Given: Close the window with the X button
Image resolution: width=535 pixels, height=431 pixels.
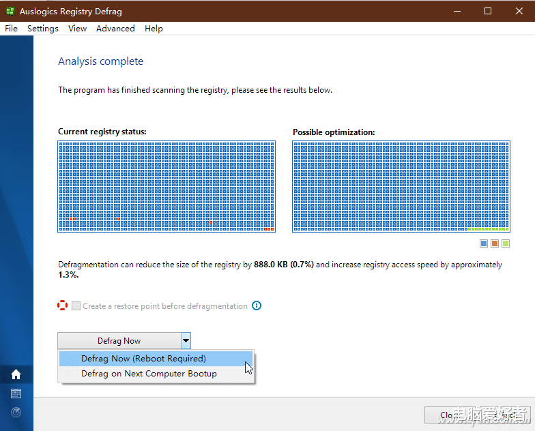Looking at the screenshot, I should coord(519,11).
